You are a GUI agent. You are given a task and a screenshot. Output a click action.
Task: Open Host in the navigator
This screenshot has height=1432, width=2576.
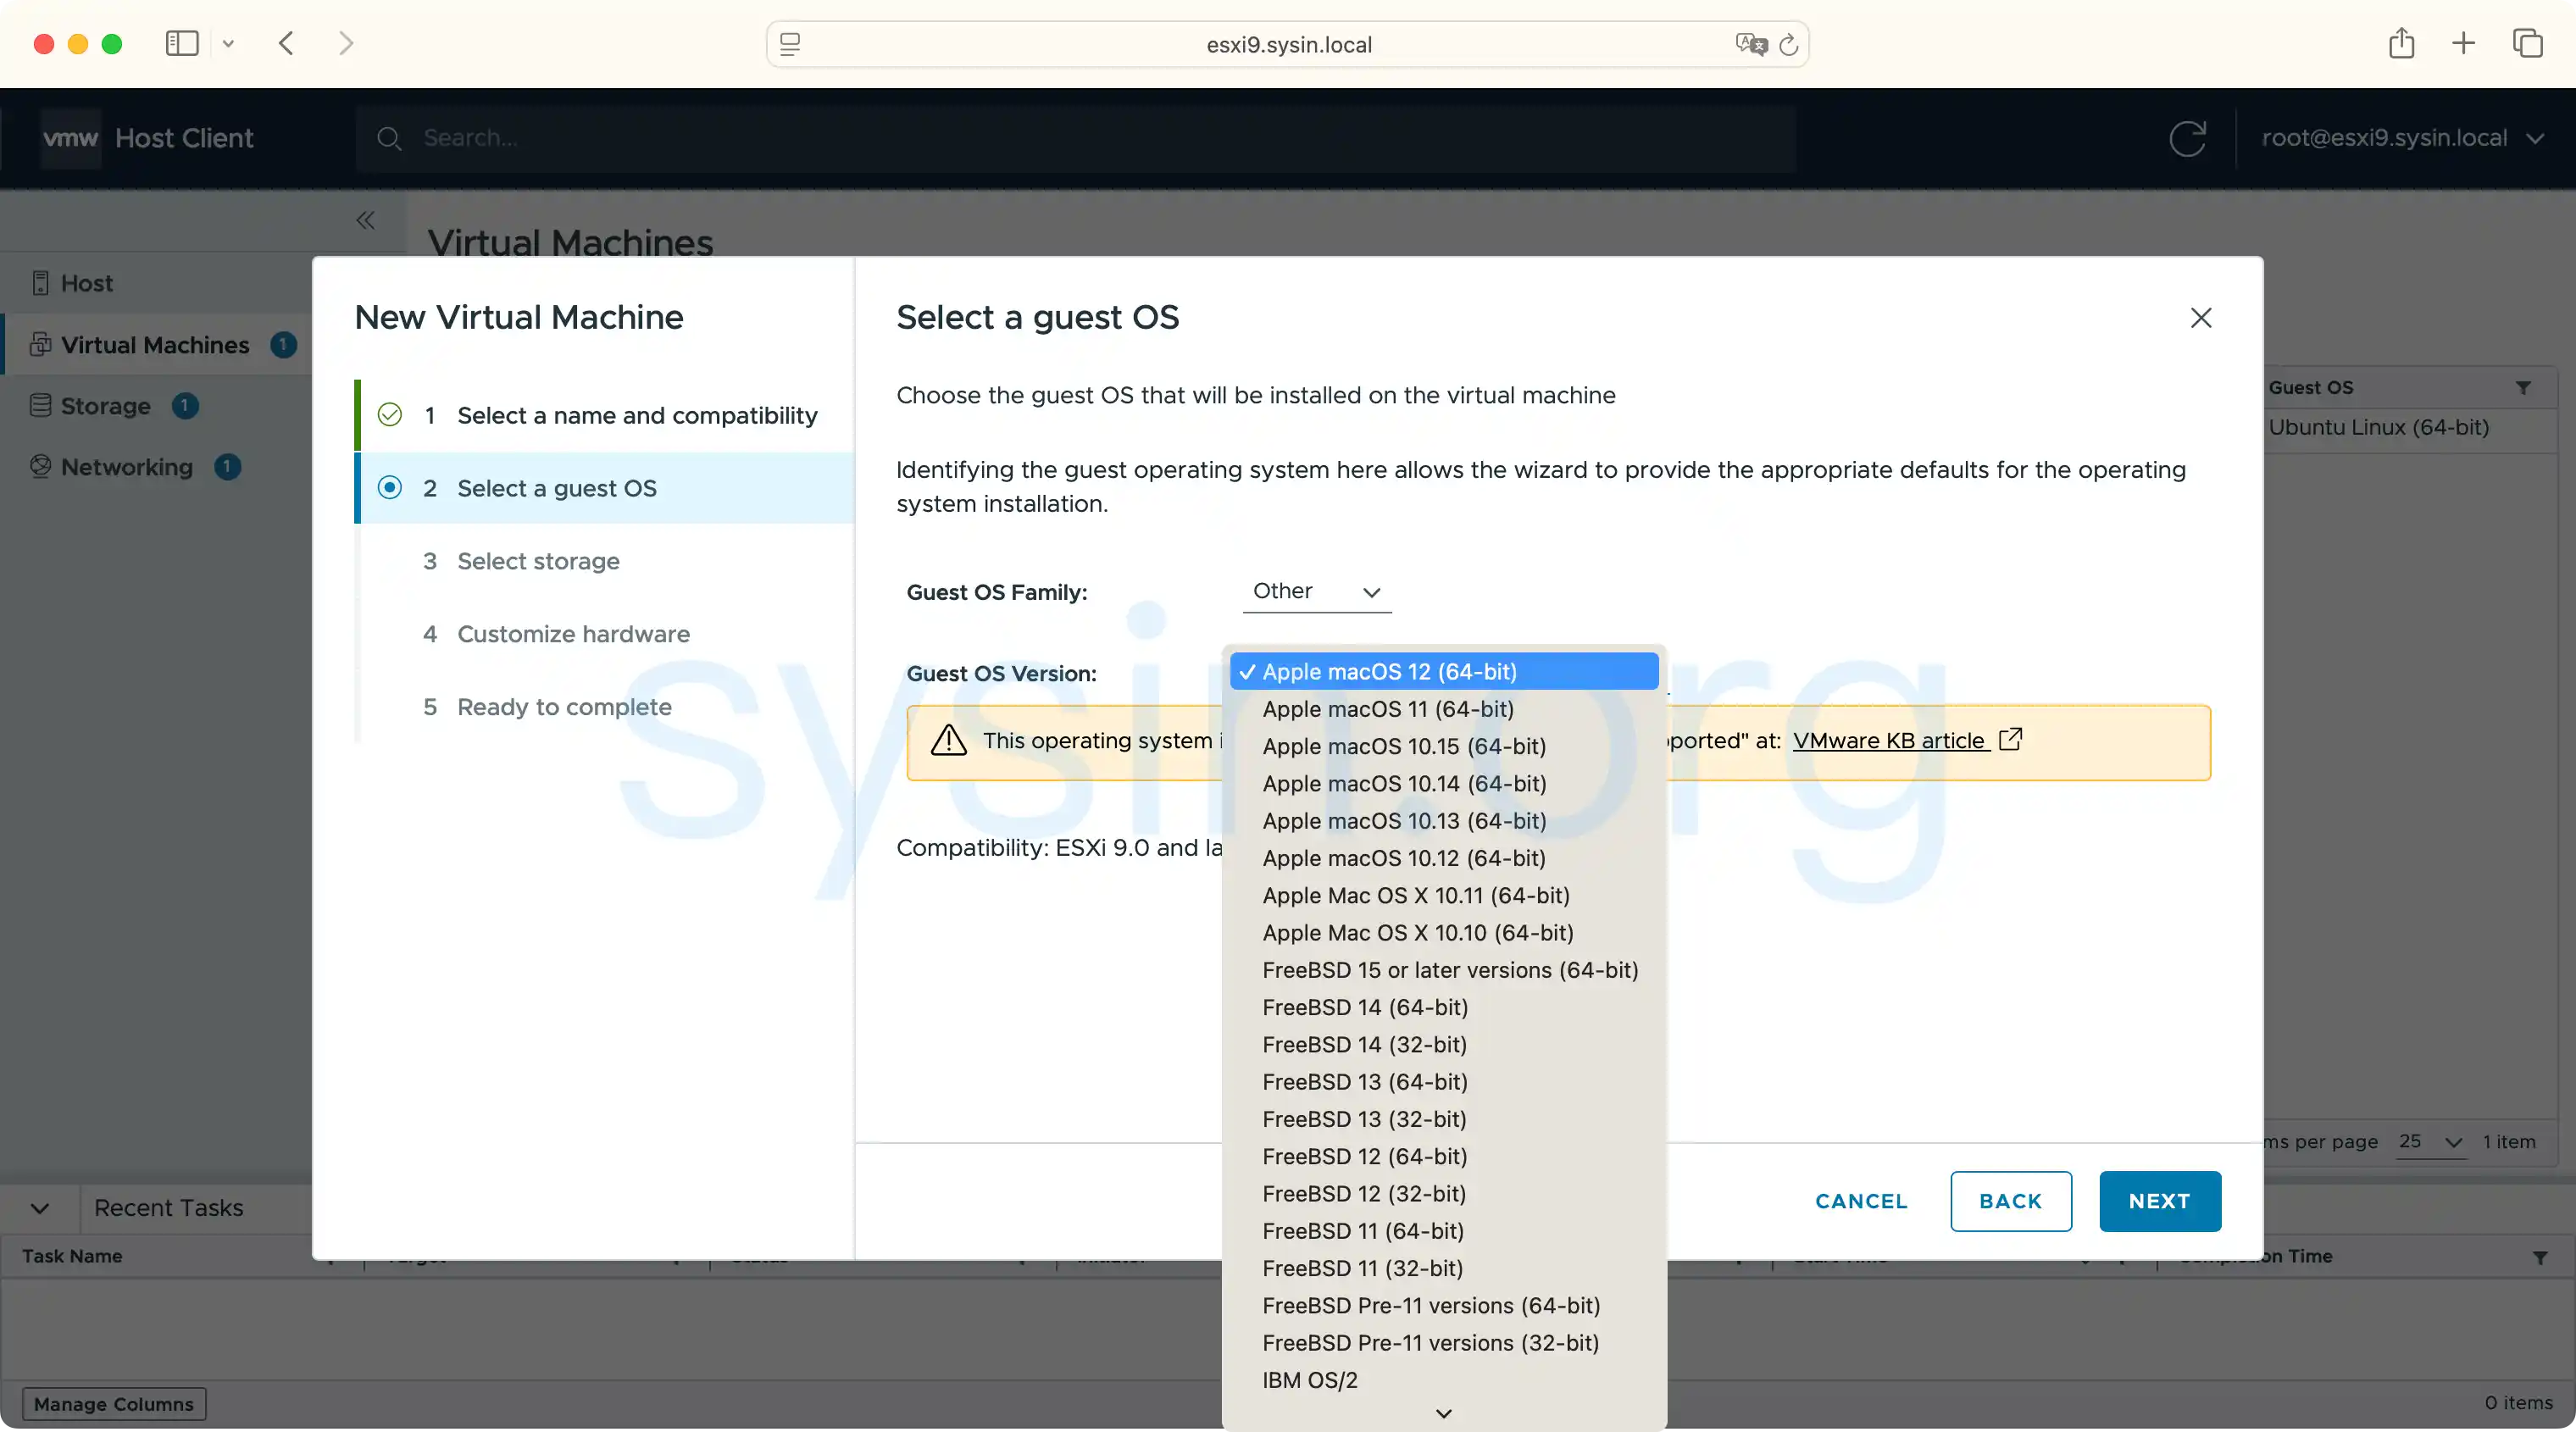(x=87, y=283)
